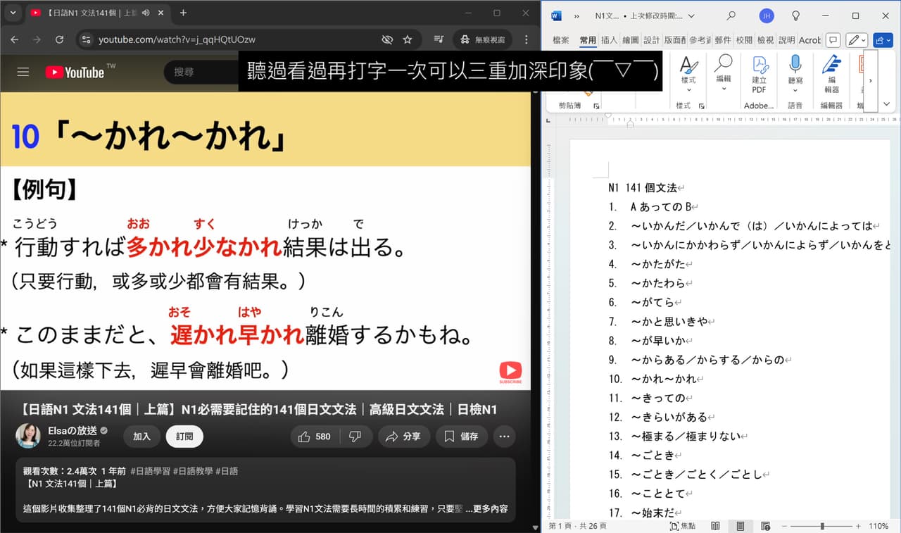Toggle Focus mode in Word status bar
Image resolution: width=901 pixels, height=533 pixels.
683,526
